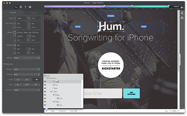The height and width of the screenshot is (116, 187).
Task: Select Container in the breadcrumb bar
Action: [62, 111]
